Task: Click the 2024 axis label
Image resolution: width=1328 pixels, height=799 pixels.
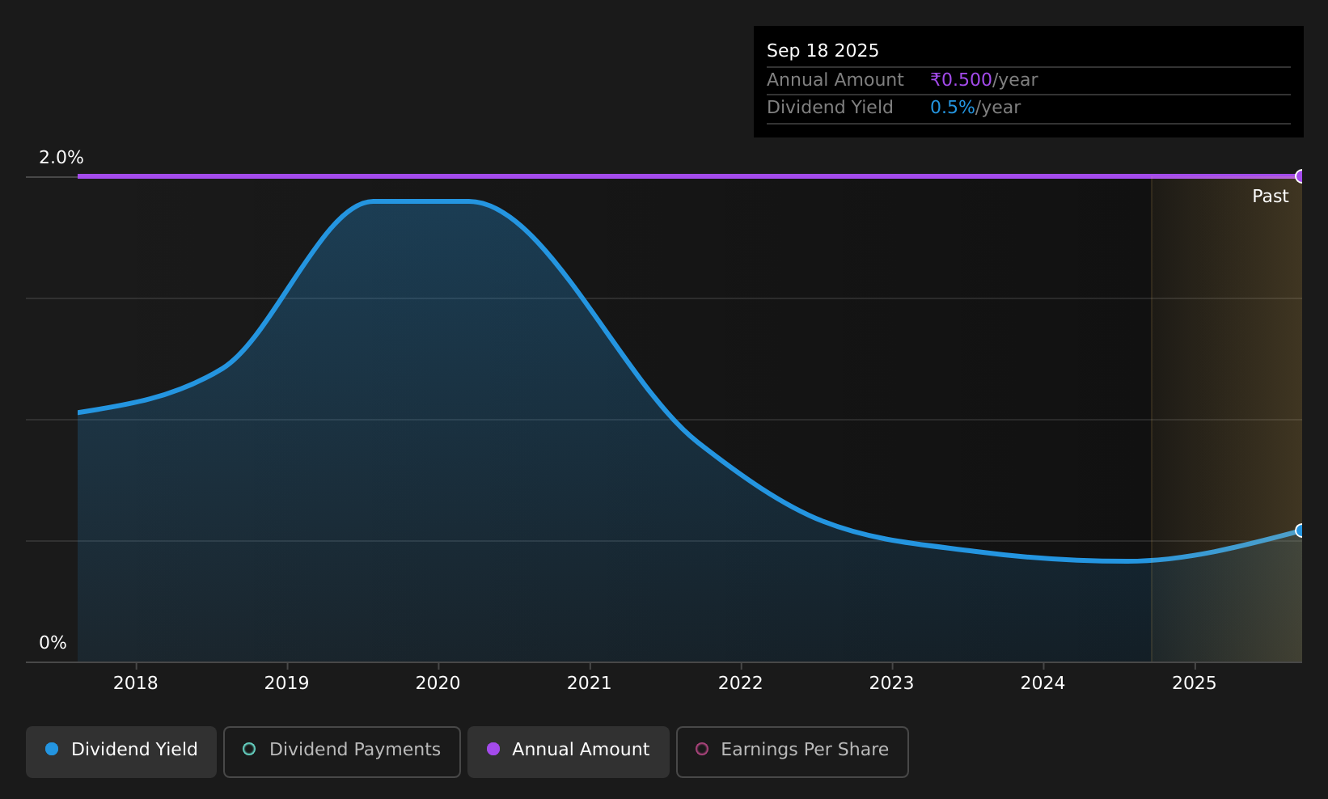Action: point(1043,683)
